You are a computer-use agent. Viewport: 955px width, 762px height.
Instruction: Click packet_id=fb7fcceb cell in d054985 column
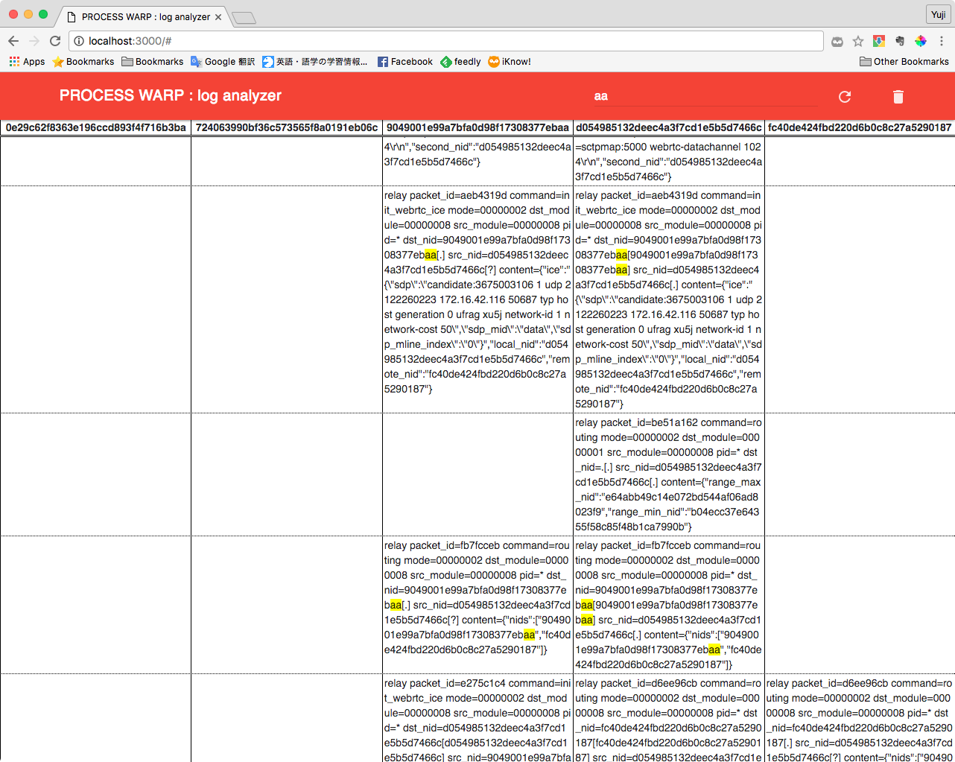point(669,605)
